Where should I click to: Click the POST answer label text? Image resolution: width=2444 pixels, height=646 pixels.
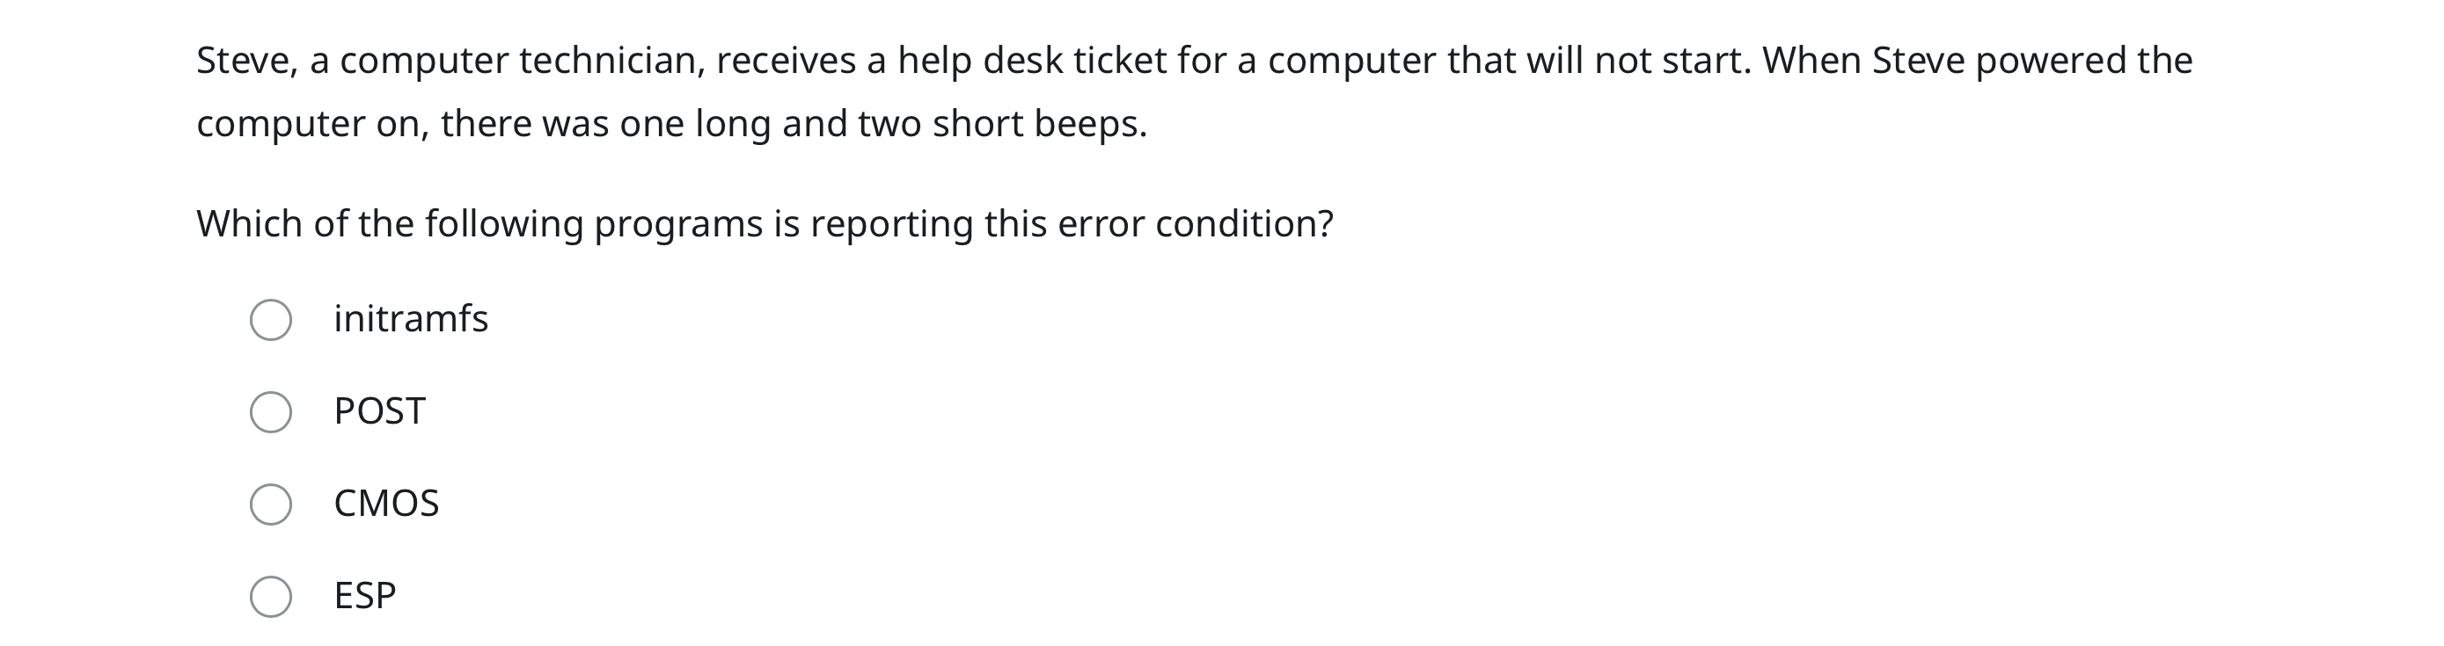pos(379,412)
